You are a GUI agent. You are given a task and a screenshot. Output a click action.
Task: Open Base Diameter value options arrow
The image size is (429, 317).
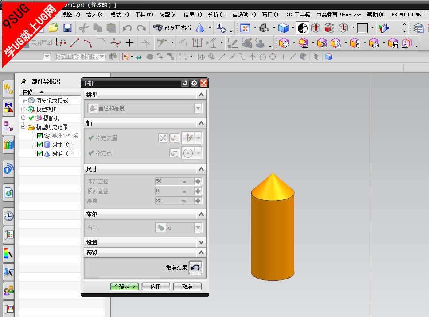198,181
